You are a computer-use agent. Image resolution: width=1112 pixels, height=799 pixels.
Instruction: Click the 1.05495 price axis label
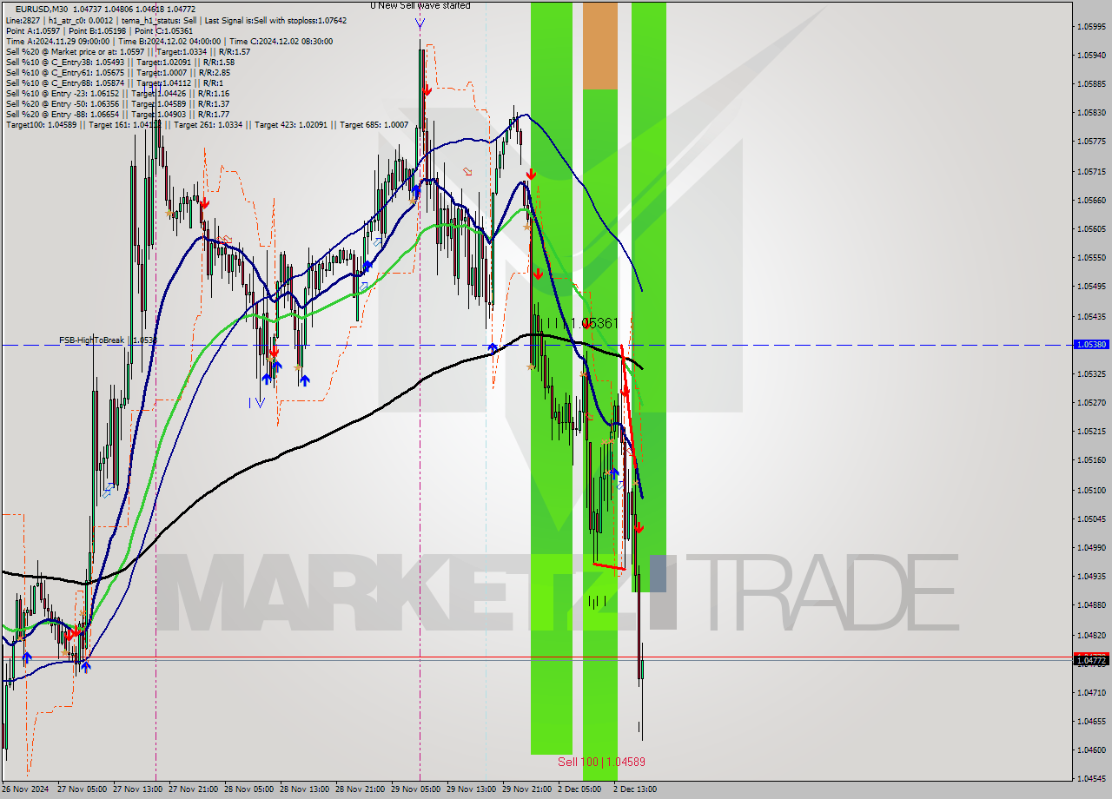(1091, 287)
